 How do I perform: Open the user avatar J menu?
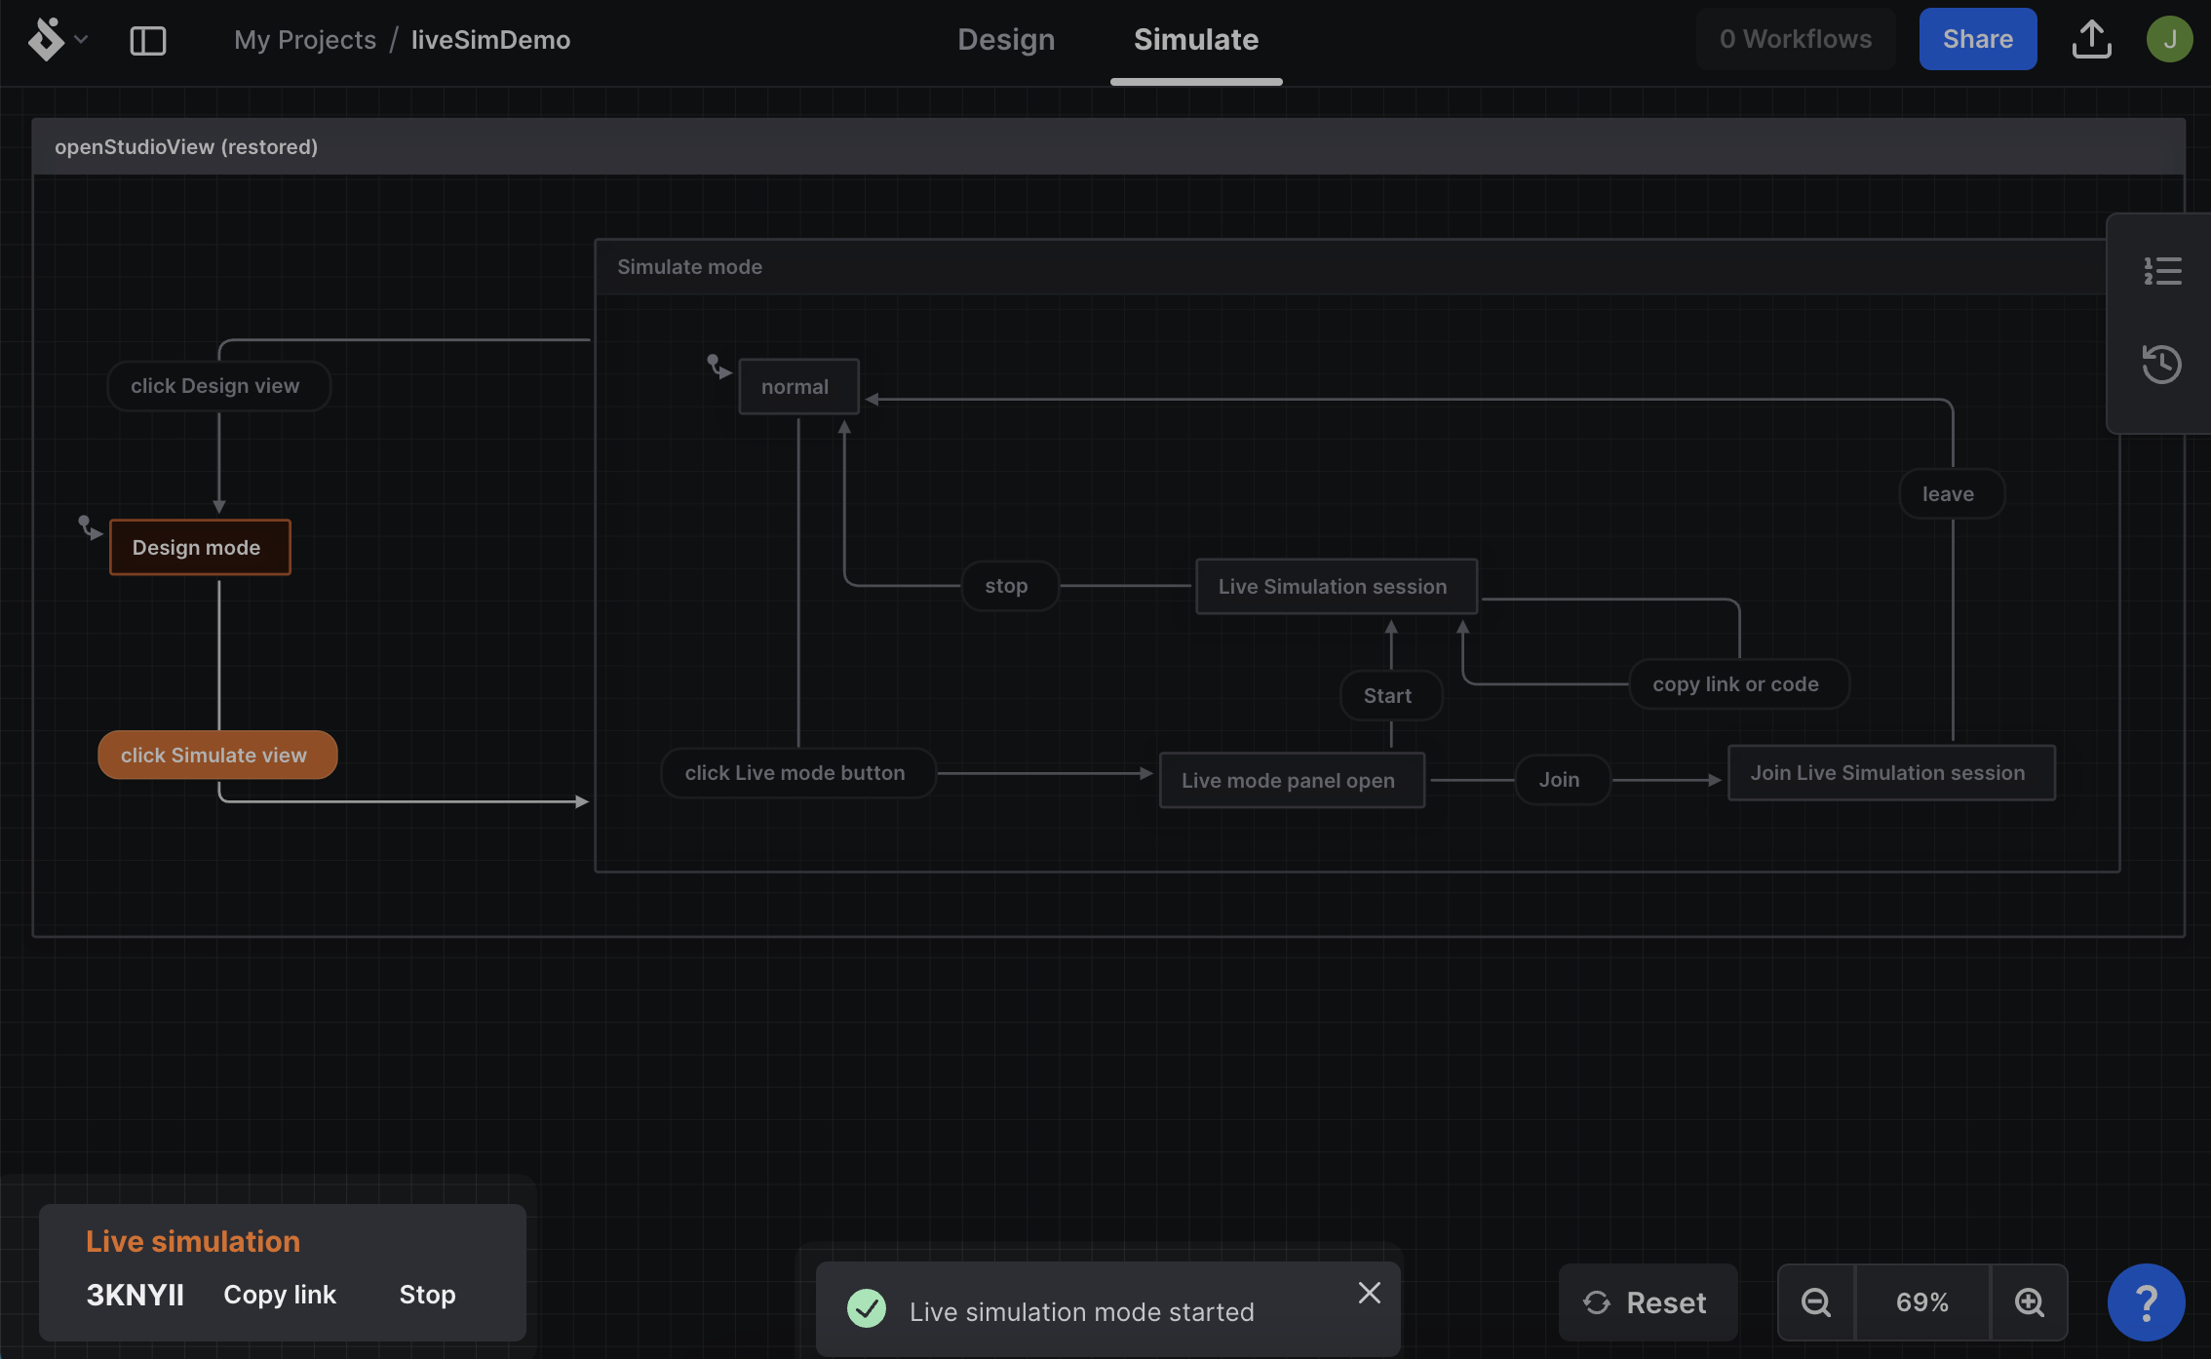click(x=2169, y=39)
